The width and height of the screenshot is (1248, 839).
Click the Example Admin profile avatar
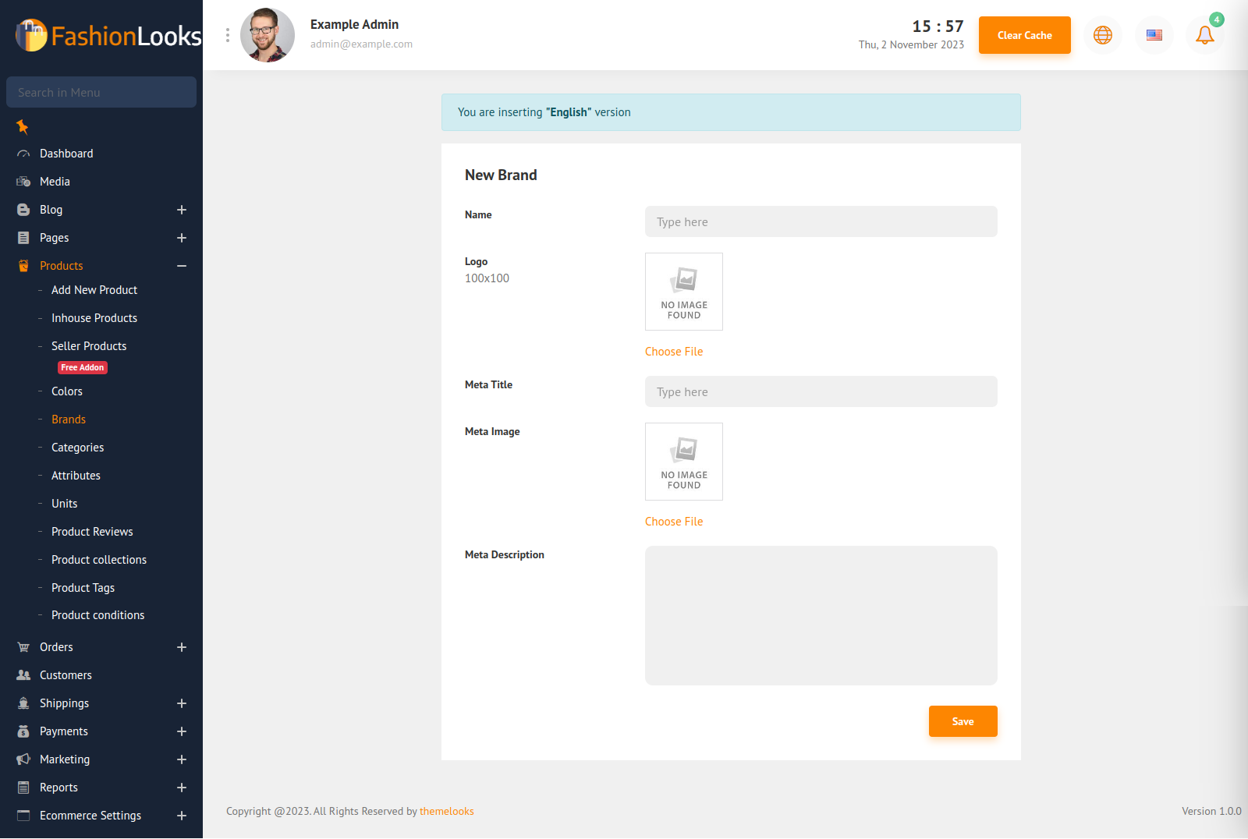pos(268,35)
